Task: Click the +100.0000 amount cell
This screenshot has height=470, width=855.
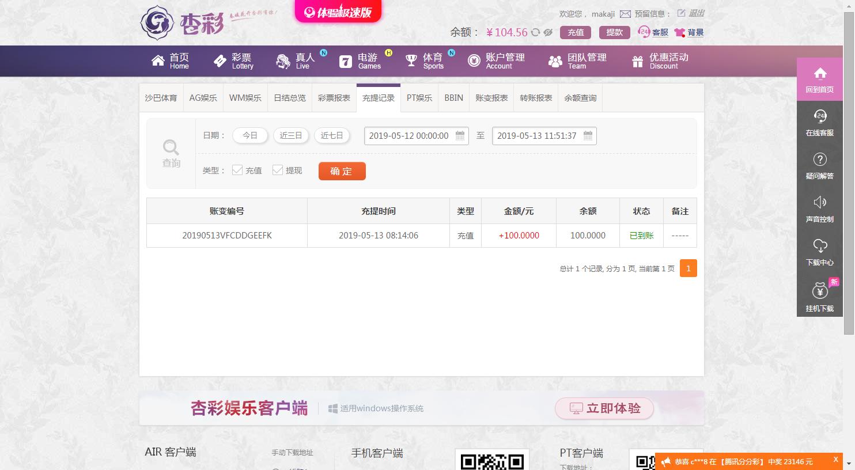Action: [519, 236]
